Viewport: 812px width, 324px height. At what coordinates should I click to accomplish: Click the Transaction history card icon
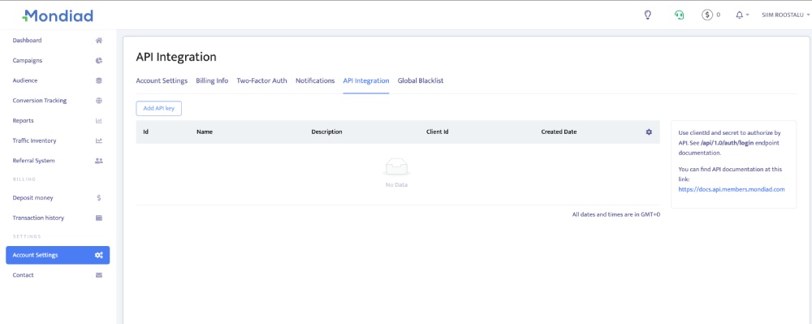[x=99, y=218]
